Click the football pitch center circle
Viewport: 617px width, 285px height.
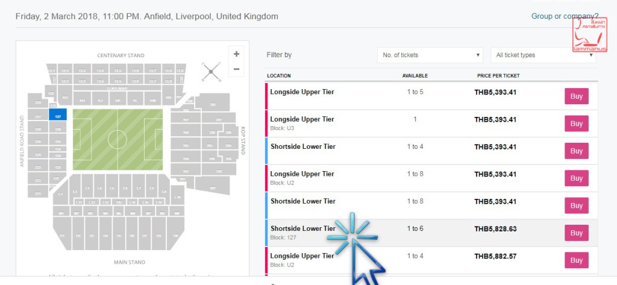pyautogui.click(x=117, y=139)
